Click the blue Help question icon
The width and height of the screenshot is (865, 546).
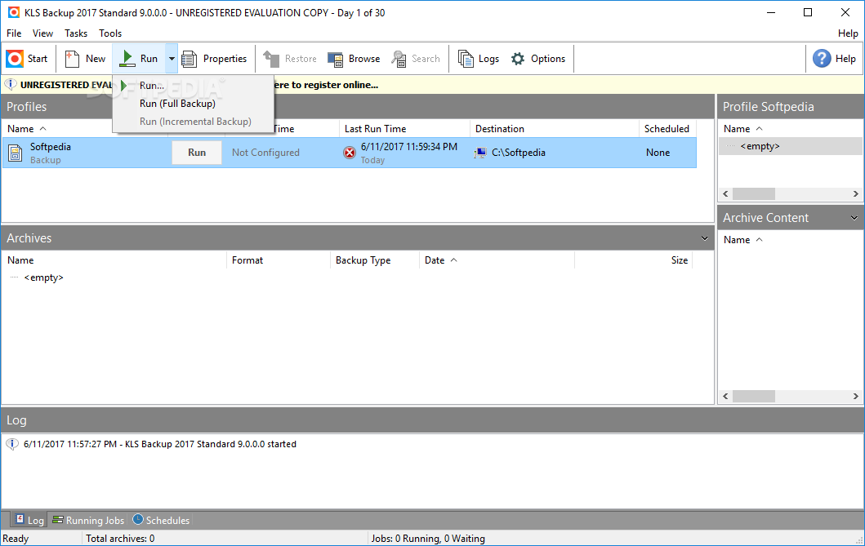click(822, 59)
